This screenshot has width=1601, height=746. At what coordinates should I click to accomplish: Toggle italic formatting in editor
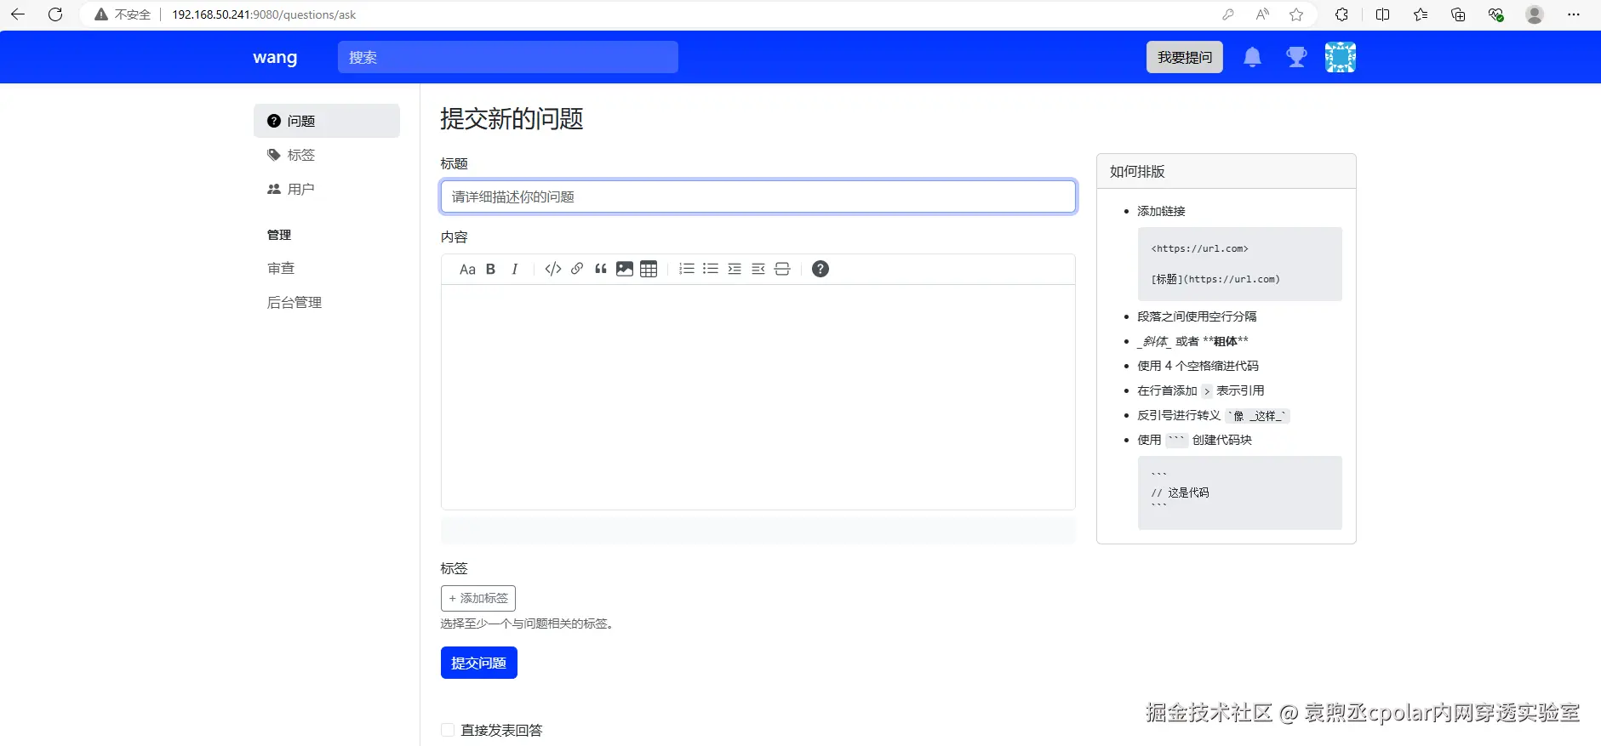pyautogui.click(x=514, y=269)
